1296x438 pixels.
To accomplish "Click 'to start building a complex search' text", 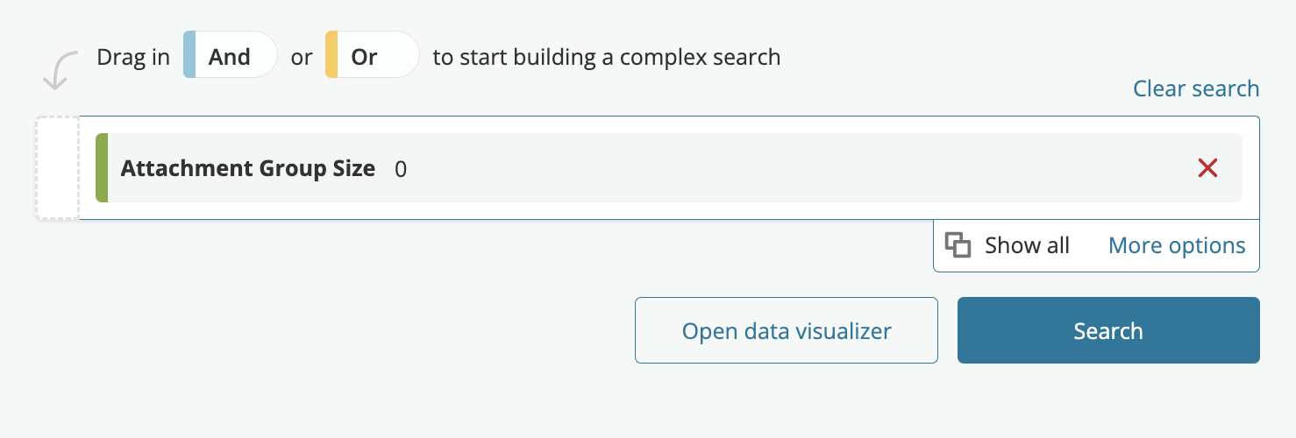I will pos(607,58).
